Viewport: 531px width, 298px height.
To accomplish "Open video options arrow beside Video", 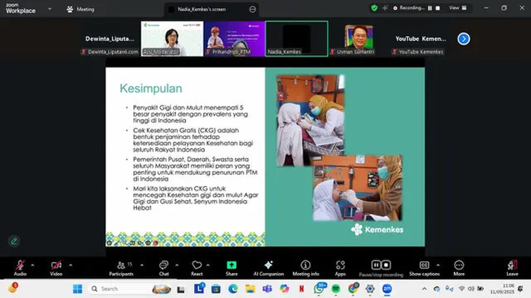I will coord(70,265).
